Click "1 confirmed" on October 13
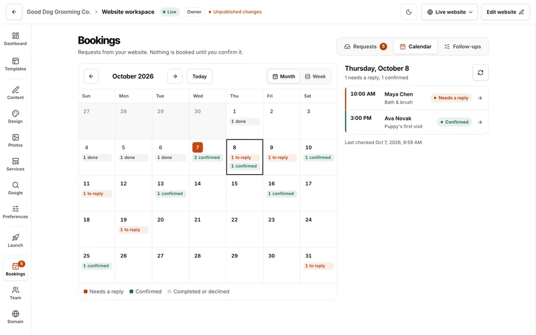The image size is (536, 335). pyautogui.click(x=171, y=194)
